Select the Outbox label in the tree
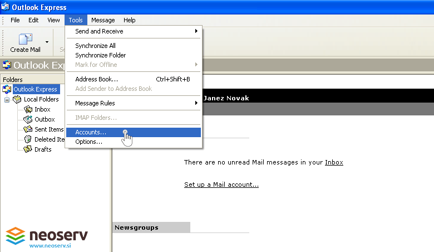 coord(45,119)
